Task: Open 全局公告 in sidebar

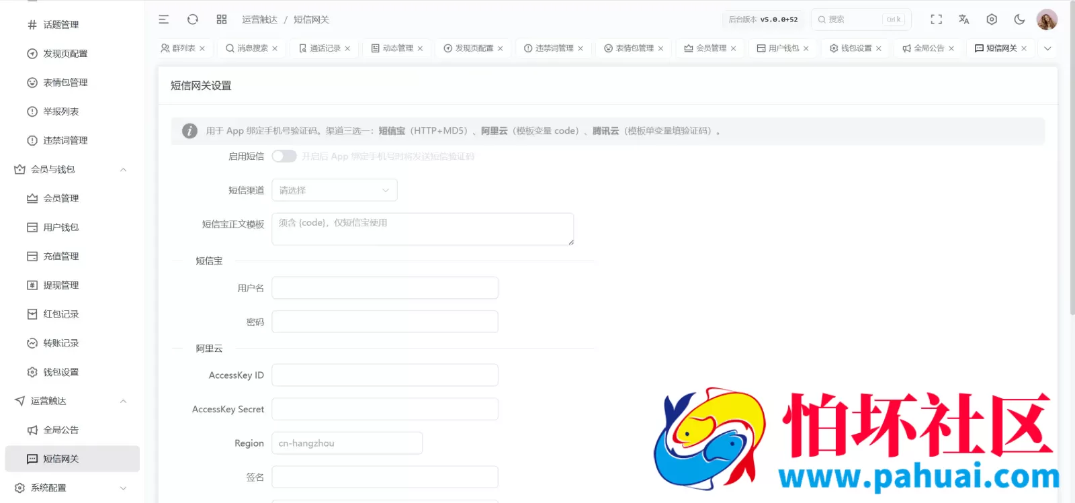Action: tap(73, 430)
